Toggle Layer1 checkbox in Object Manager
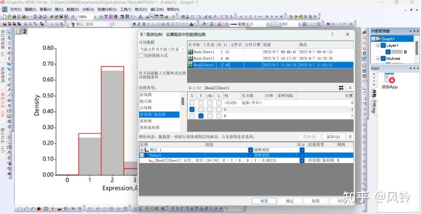Screen dimensions: 421x214 point(384,45)
